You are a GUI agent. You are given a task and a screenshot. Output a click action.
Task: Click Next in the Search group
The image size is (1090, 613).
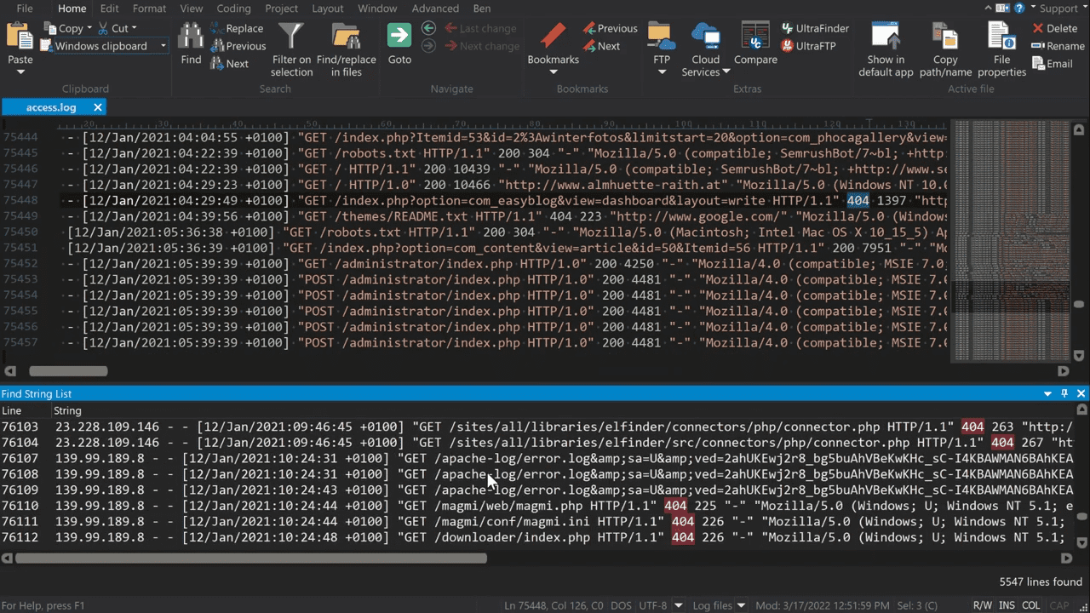[230, 64]
